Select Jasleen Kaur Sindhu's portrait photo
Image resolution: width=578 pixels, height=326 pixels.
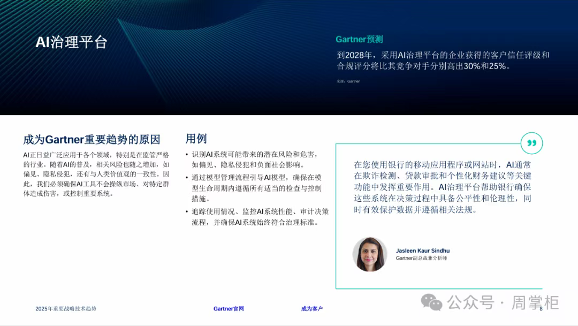369,254
